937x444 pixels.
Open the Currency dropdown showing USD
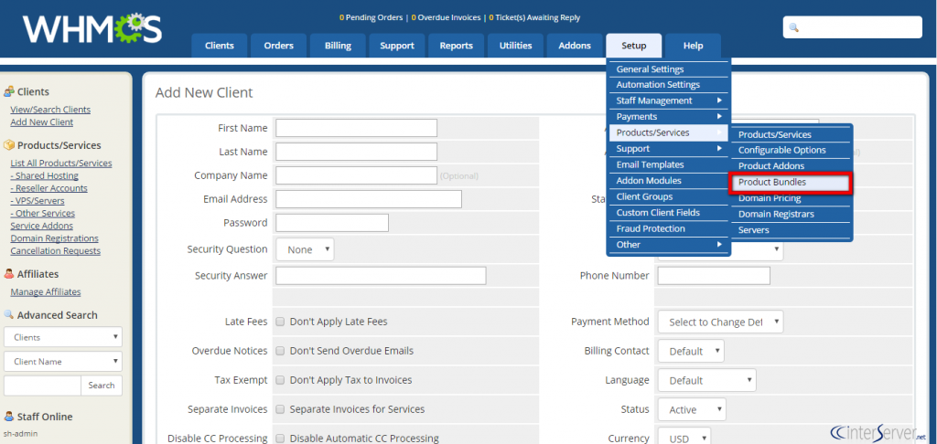pyautogui.click(x=684, y=438)
